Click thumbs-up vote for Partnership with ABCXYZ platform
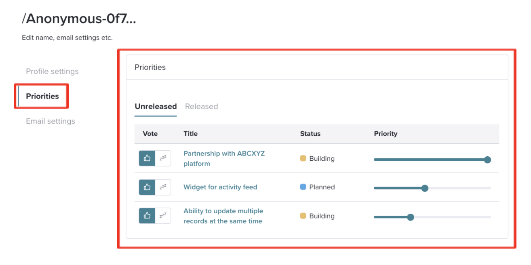This screenshot has width=531, height=265. point(147,158)
